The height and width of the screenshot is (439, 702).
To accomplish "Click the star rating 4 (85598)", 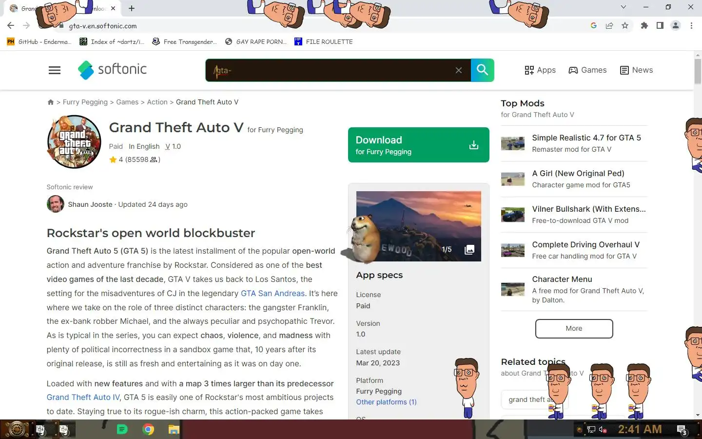I will click(x=135, y=160).
